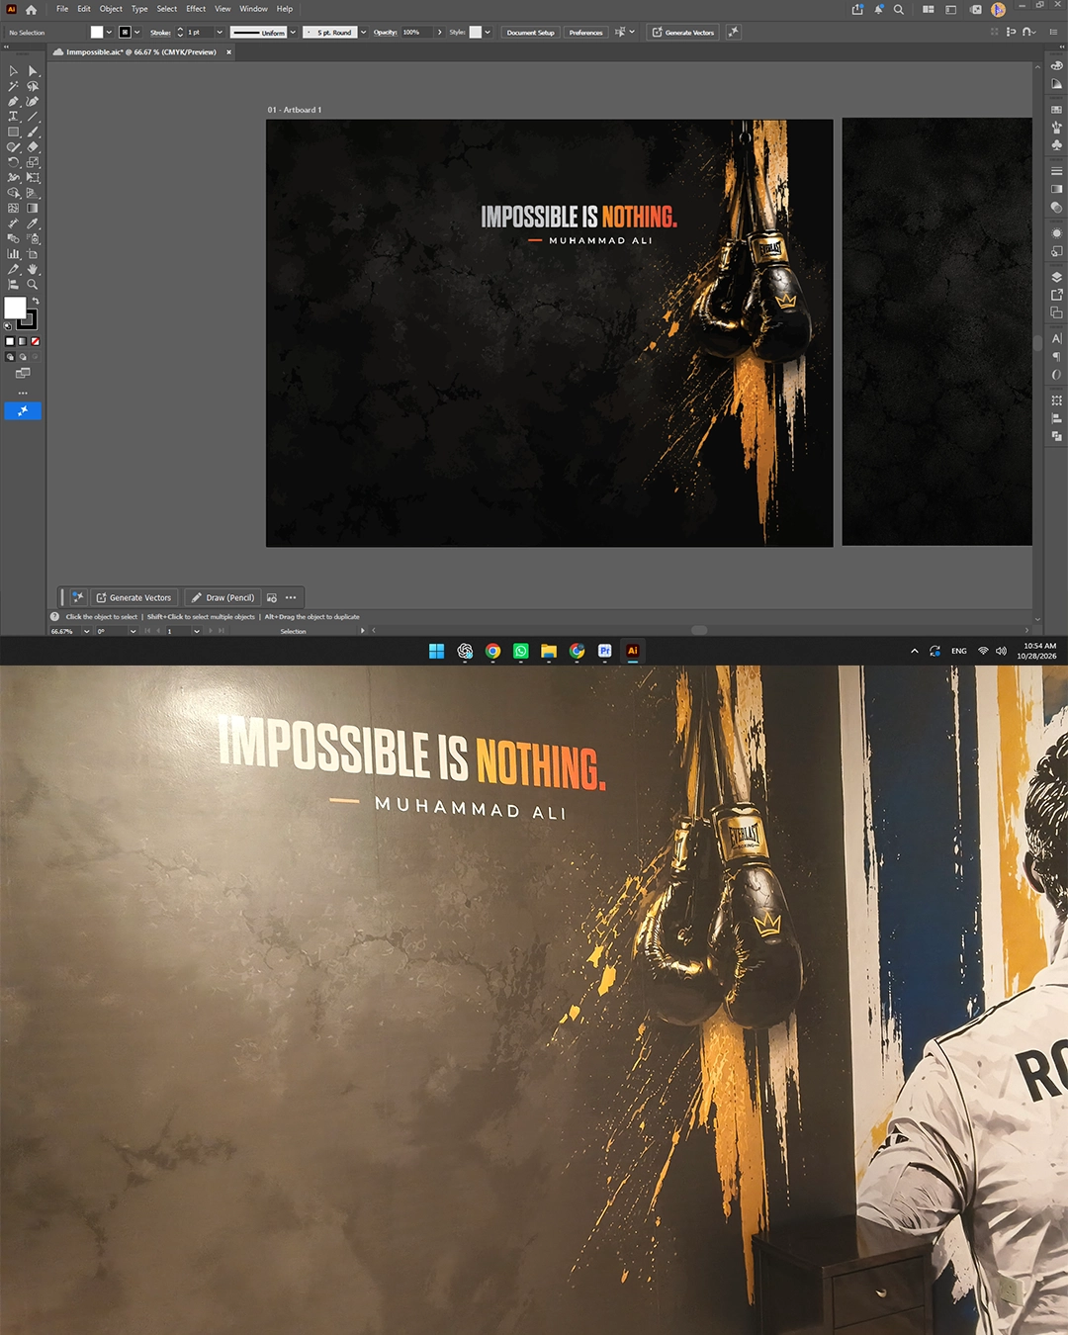The image size is (1068, 1335).
Task: Pick the Shape Builder tool
Action: click(x=13, y=193)
